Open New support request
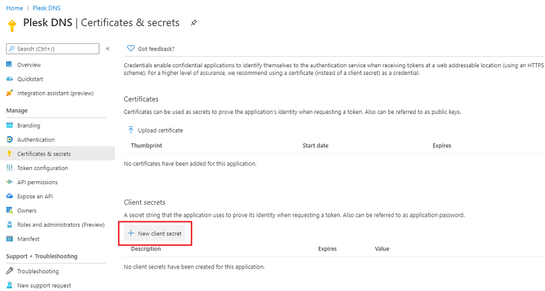Screen dimensions: 545x291 (44, 285)
